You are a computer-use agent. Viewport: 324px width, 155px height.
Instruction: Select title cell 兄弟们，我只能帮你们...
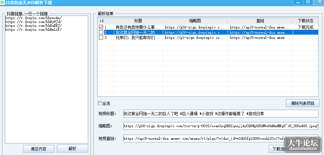(138, 38)
